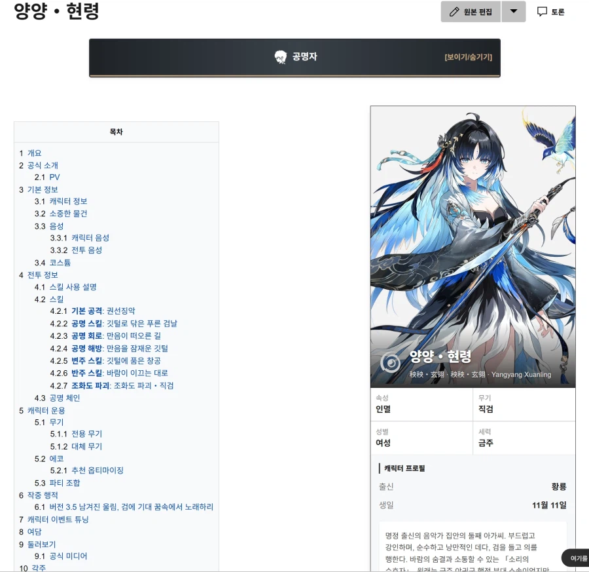Image resolution: width=589 pixels, height=572 pixels.
Task: Click the pencil icon in edit button
Action: (454, 12)
